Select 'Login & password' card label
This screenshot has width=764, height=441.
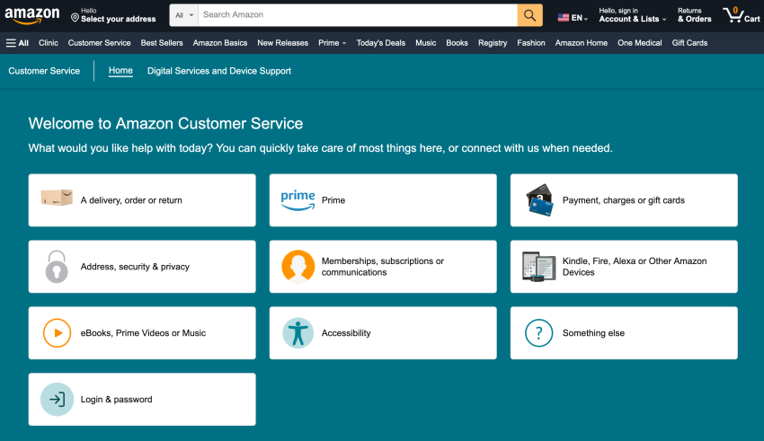[x=117, y=399]
